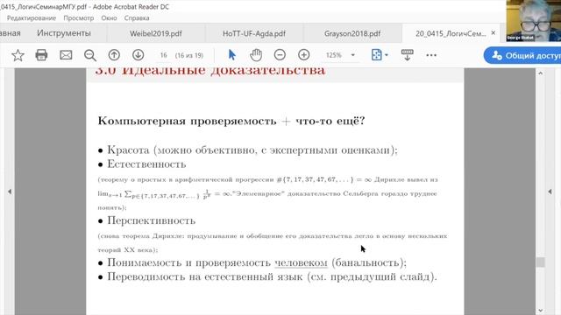Click the heading Компьютерная проверяемость
561x315 pixels.
click(187, 121)
